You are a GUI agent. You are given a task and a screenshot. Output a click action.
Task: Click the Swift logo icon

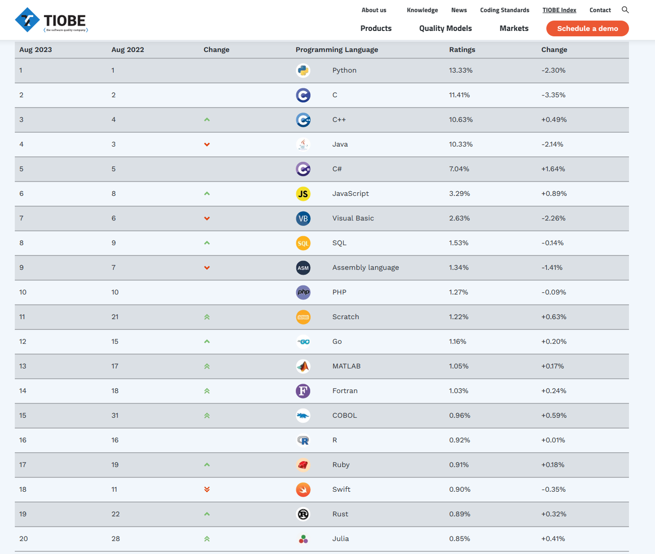303,489
